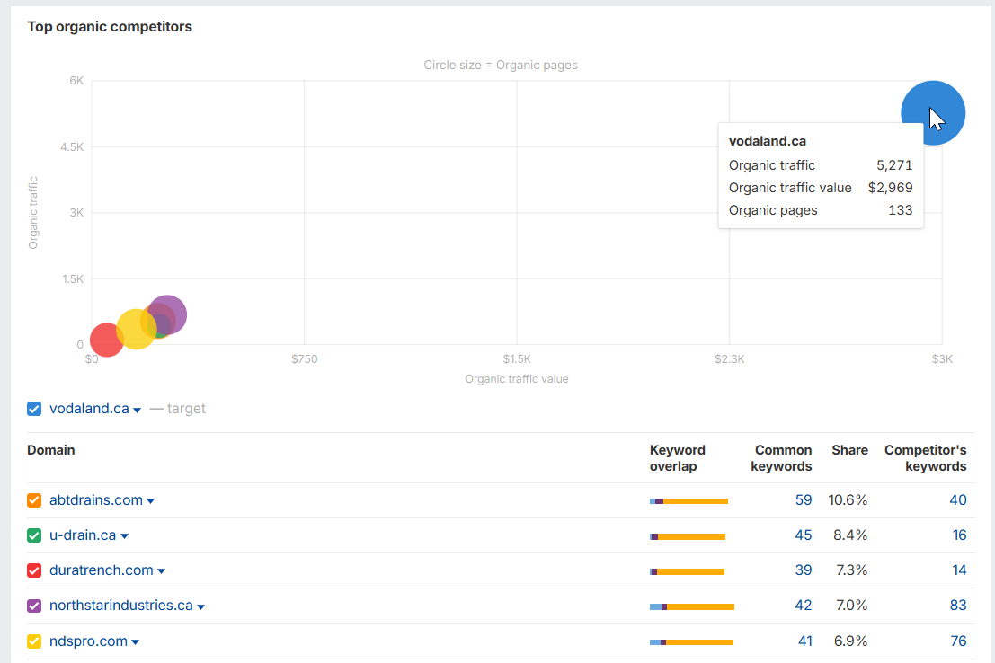Click northstarindustries.ca keyword overlap bar
Screen dimensions: 995x663
tap(692, 607)
